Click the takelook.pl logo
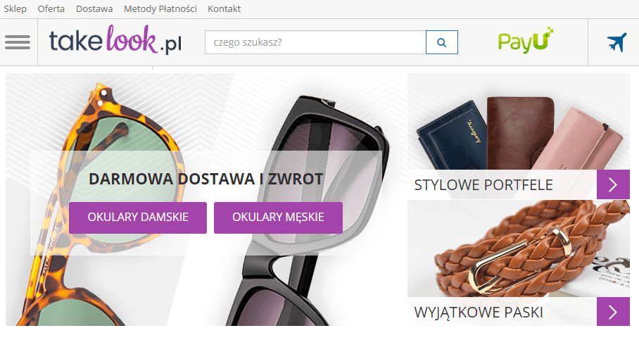The image size is (639, 340). [x=115, y=39]
